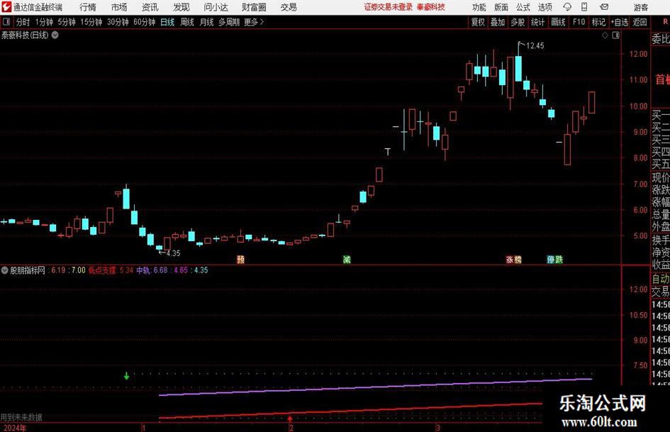
Task: Click the 通达信 red logo icon
Action: 6,7
